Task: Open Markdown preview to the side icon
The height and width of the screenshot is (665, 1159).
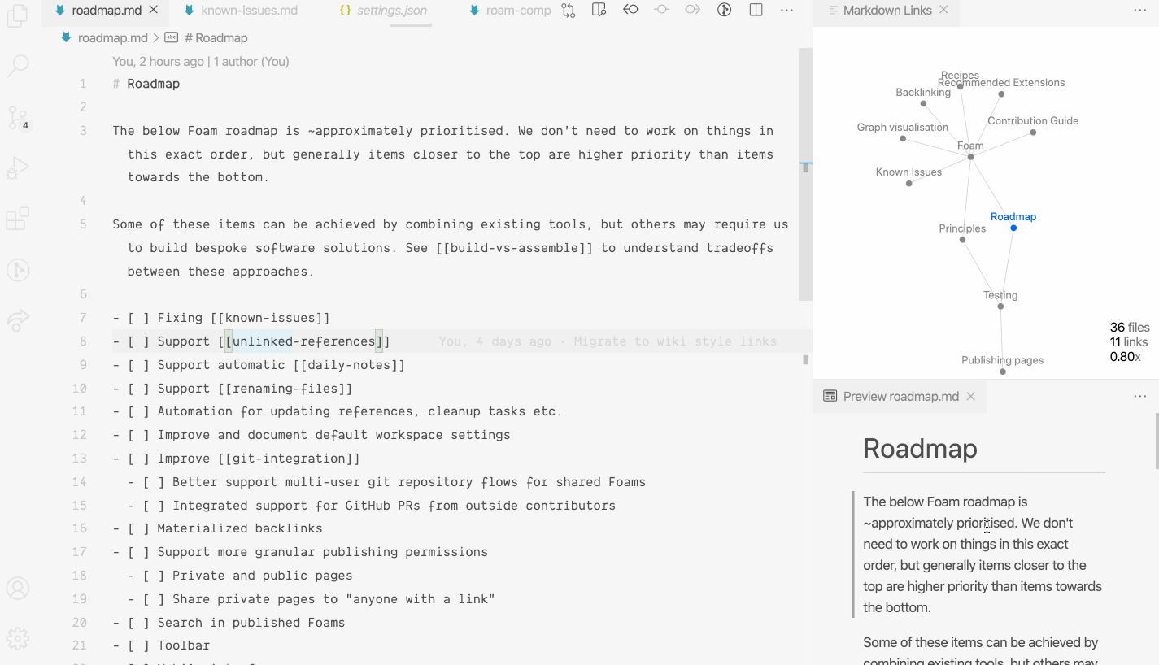Action: tap(599, 11)
